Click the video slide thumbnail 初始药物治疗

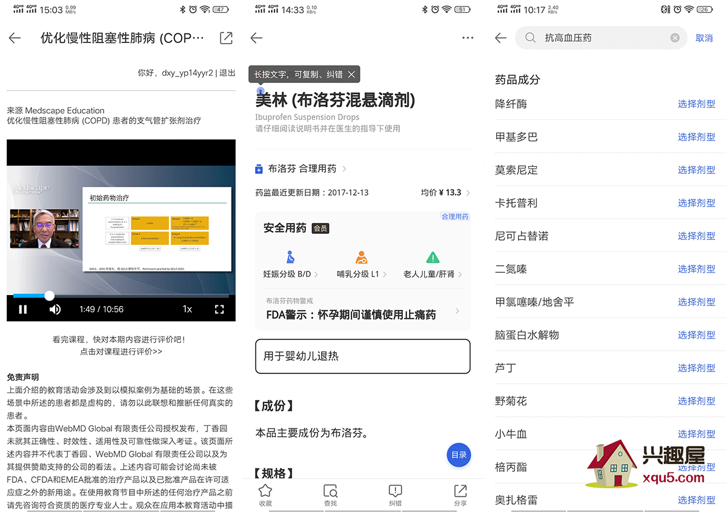(156, 229)
